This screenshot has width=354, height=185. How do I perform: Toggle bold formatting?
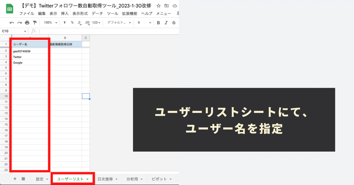click(158, 22)
